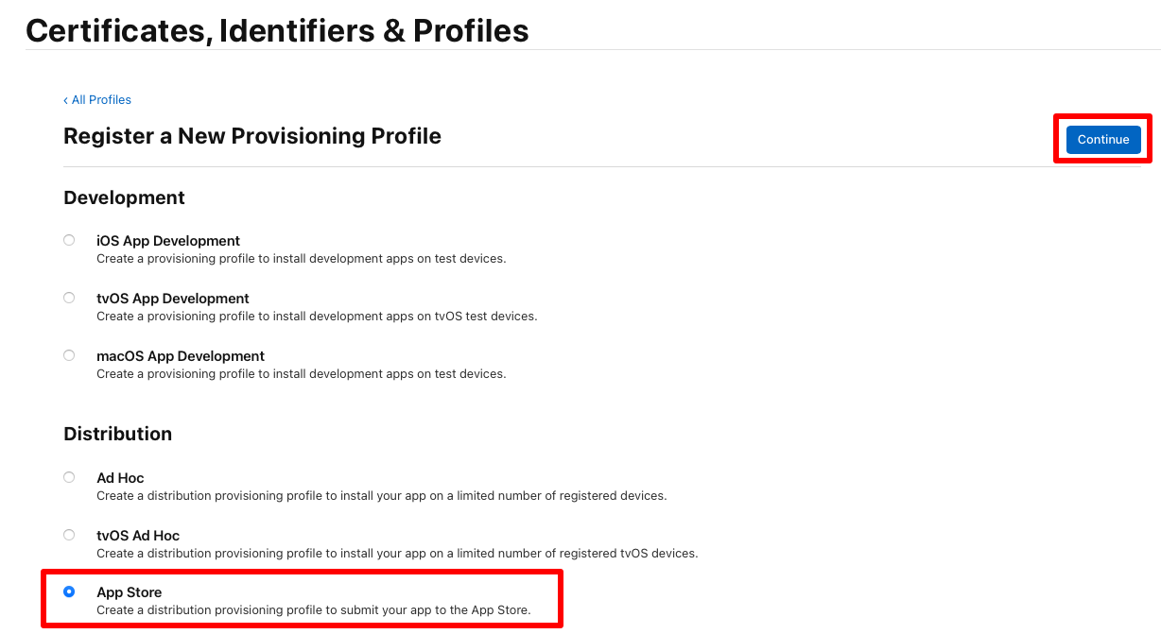
Task: Click the Distribution section heading
Action: (117, 434)
